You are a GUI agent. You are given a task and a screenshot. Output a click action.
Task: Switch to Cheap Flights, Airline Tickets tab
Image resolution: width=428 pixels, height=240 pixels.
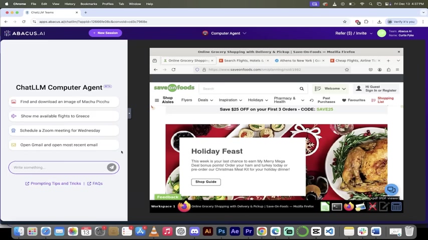(x=355, y=60)
